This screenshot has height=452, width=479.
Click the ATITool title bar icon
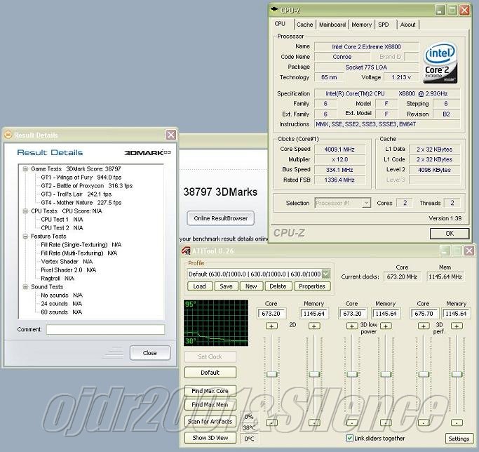pos(186,251)
